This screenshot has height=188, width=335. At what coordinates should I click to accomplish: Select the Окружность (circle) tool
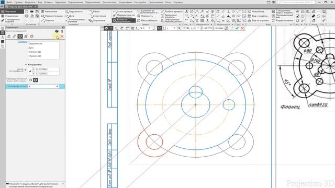[74, 11]
